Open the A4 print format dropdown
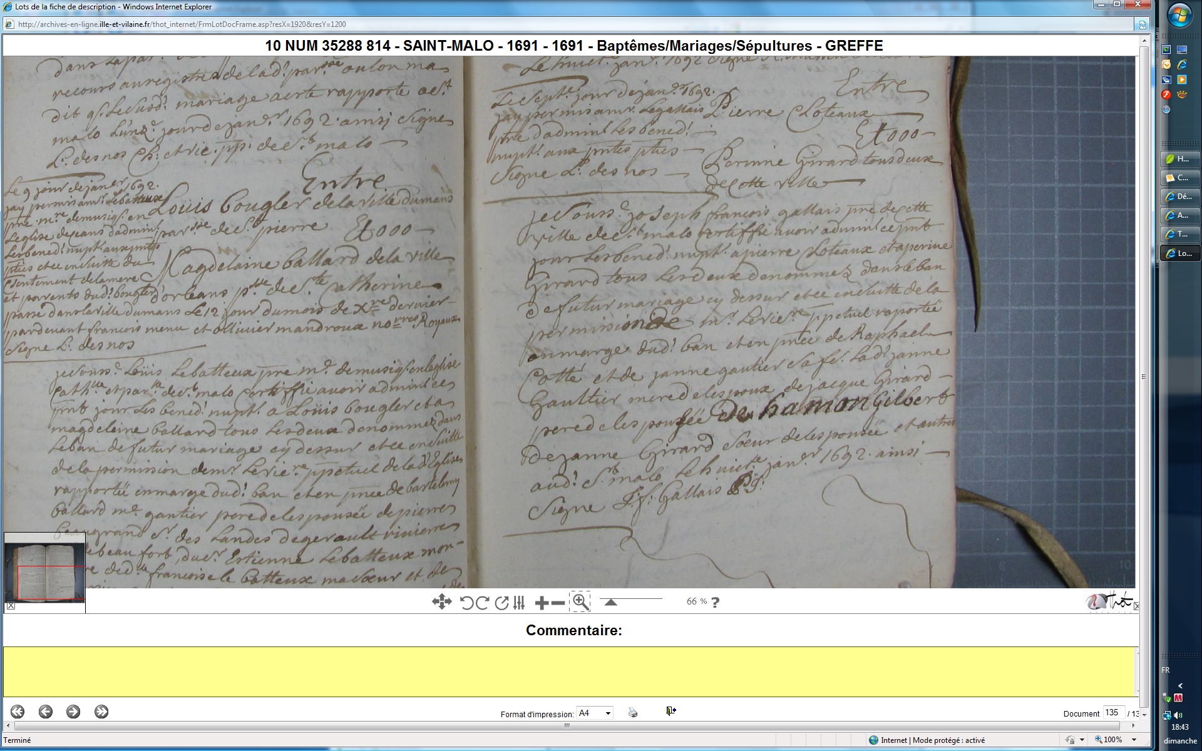 (595, 713)
